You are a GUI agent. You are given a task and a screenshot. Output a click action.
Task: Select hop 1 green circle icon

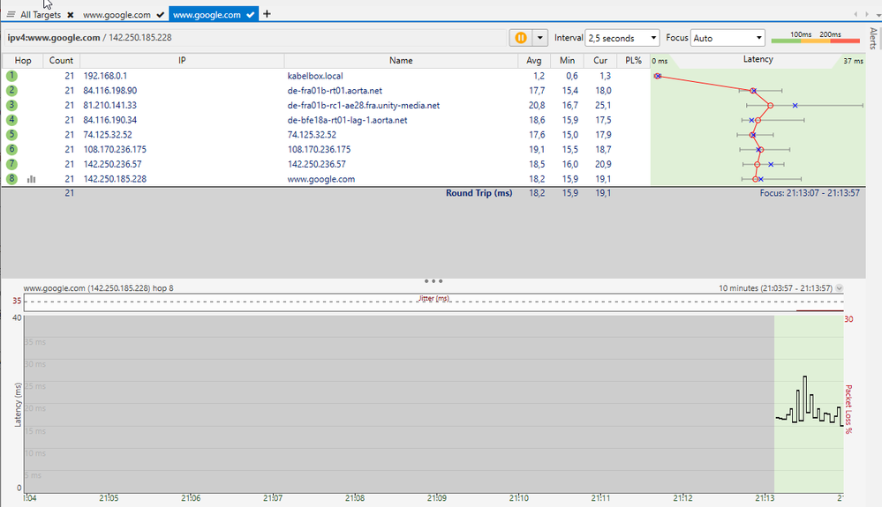(x=11, y=76)
